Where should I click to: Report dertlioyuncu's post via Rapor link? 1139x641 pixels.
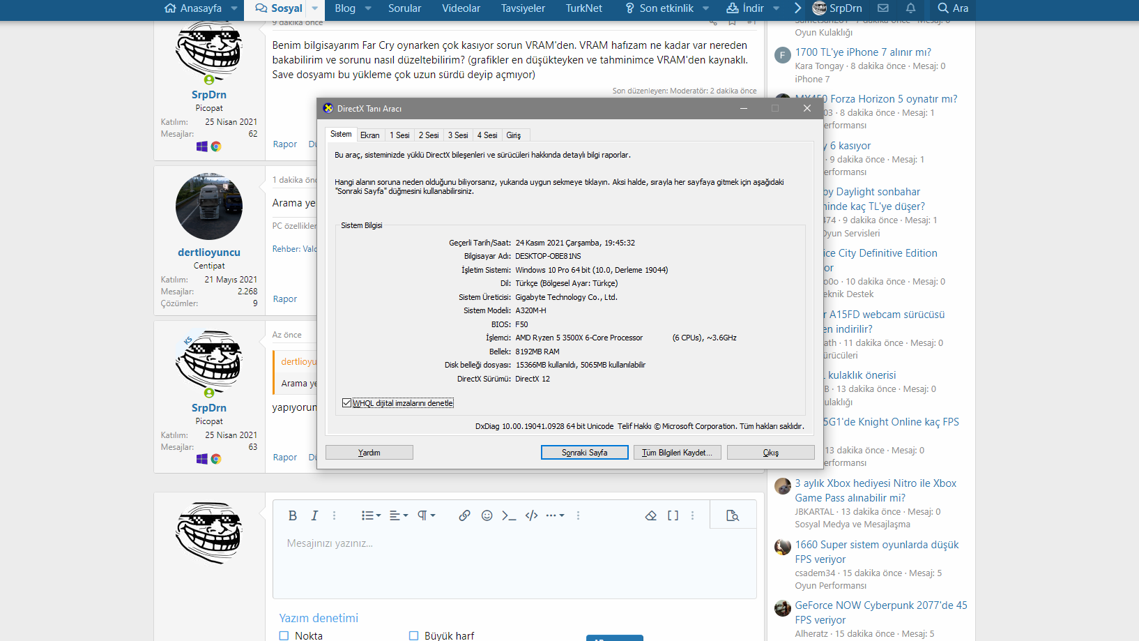(285, 299)
